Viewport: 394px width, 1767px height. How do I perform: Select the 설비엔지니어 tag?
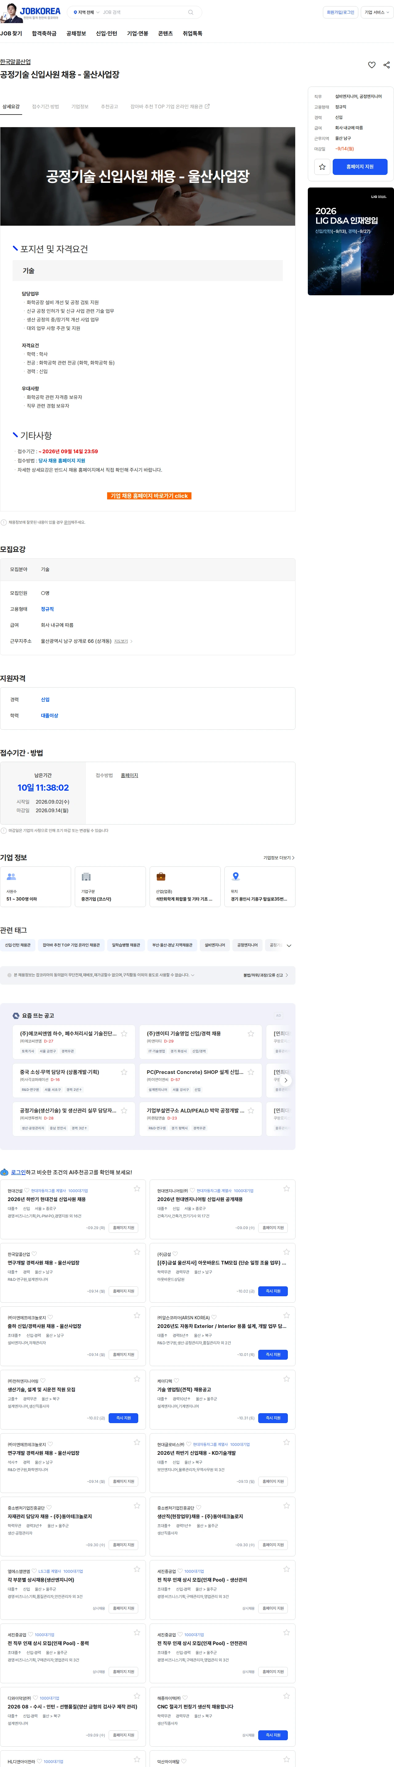coord(215,945)
